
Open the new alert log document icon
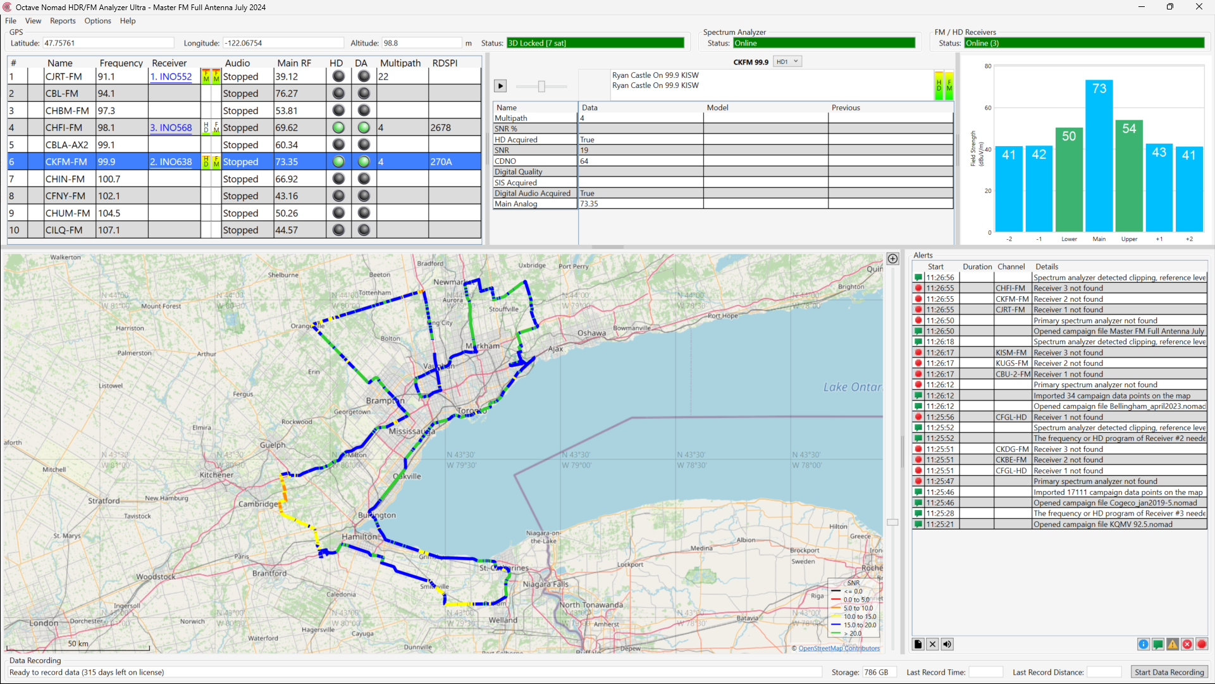[x=918, y=644]
